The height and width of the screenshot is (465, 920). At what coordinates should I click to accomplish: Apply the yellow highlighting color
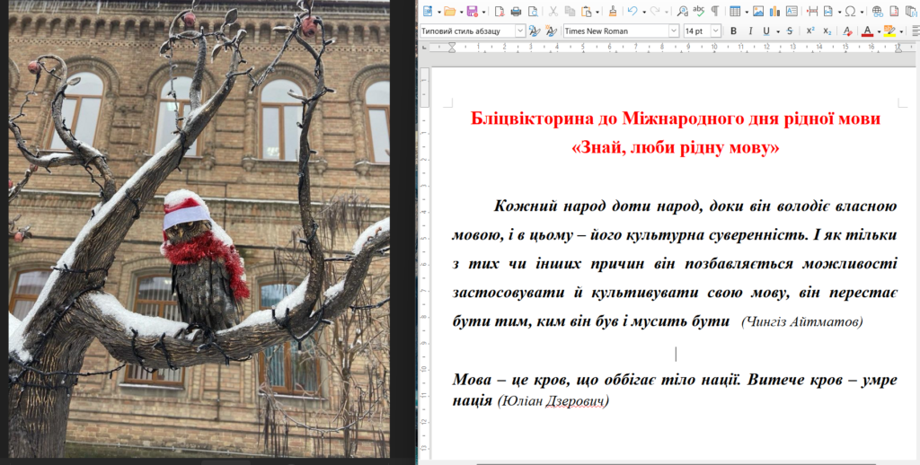889,31
